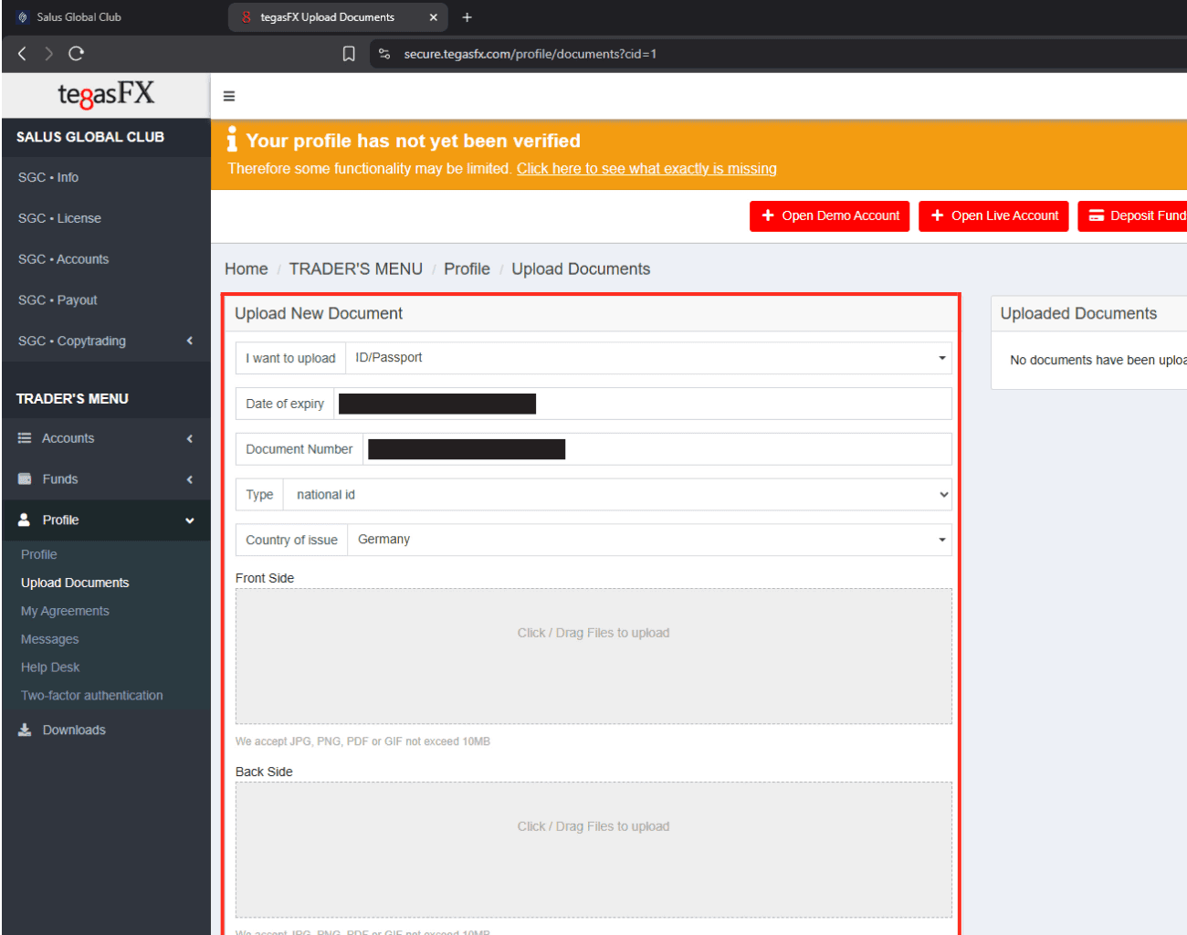Go back with the browser back arrow
This screenshot has width=1187, height=935.
coord(22,54)
